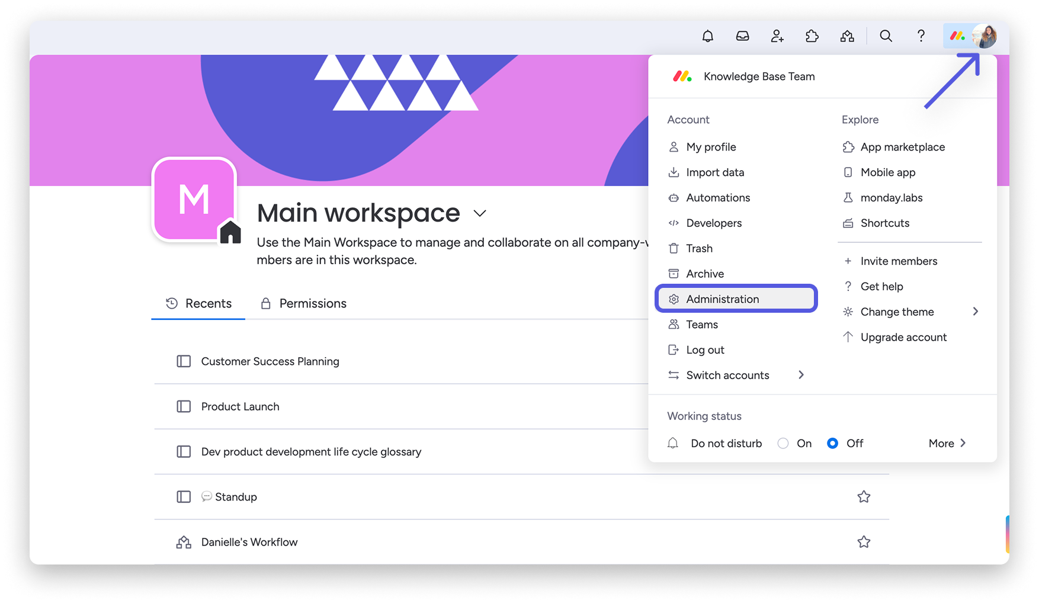Click the help question mark in top bar
This screenshot has width=1039, height=603.
point(921,36)
